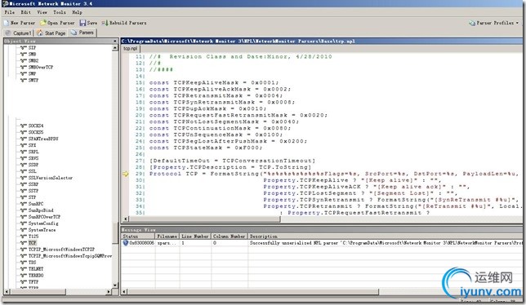Image resolution: width=526 pixels, height=305 pixels.
Task: Click the protocol icon next to SSL
Action: (x=24, y=171)
